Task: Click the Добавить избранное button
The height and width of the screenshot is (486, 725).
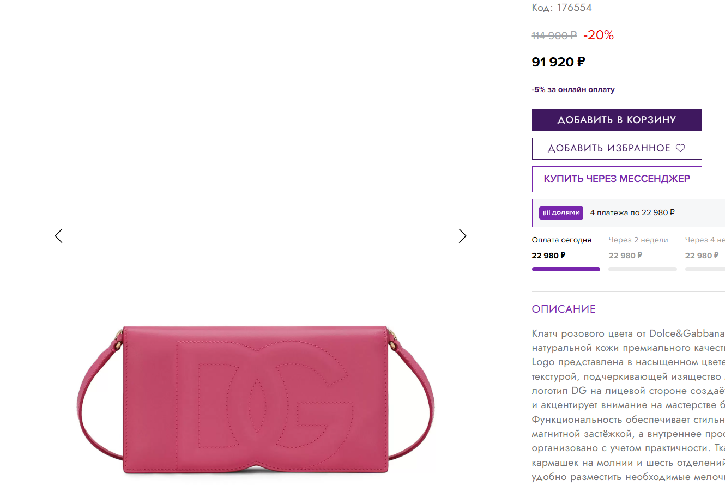Action: 617,149
